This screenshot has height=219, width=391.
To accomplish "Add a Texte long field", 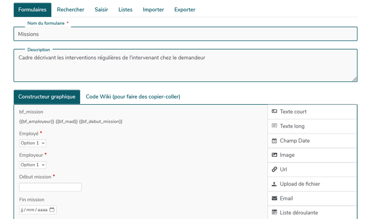I will (x=312, y=126).
